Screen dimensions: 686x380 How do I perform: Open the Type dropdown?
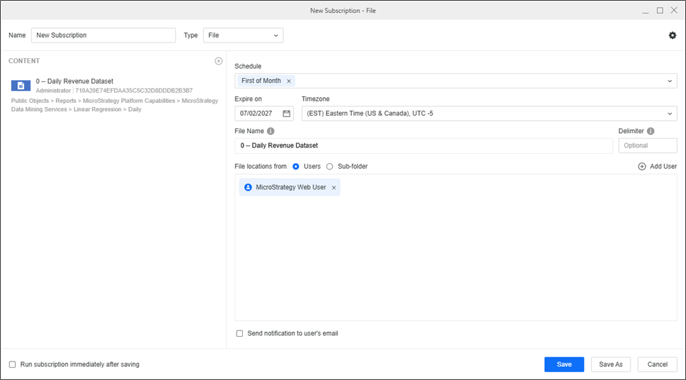coord(243,35)
